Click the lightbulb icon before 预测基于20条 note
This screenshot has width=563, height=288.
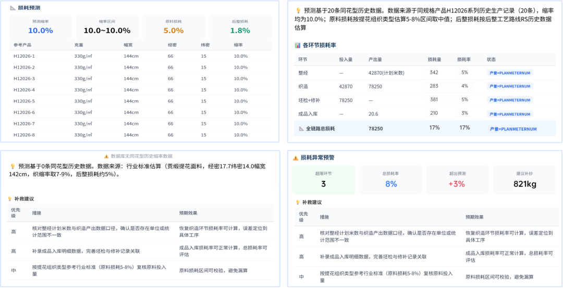(298, 10)
